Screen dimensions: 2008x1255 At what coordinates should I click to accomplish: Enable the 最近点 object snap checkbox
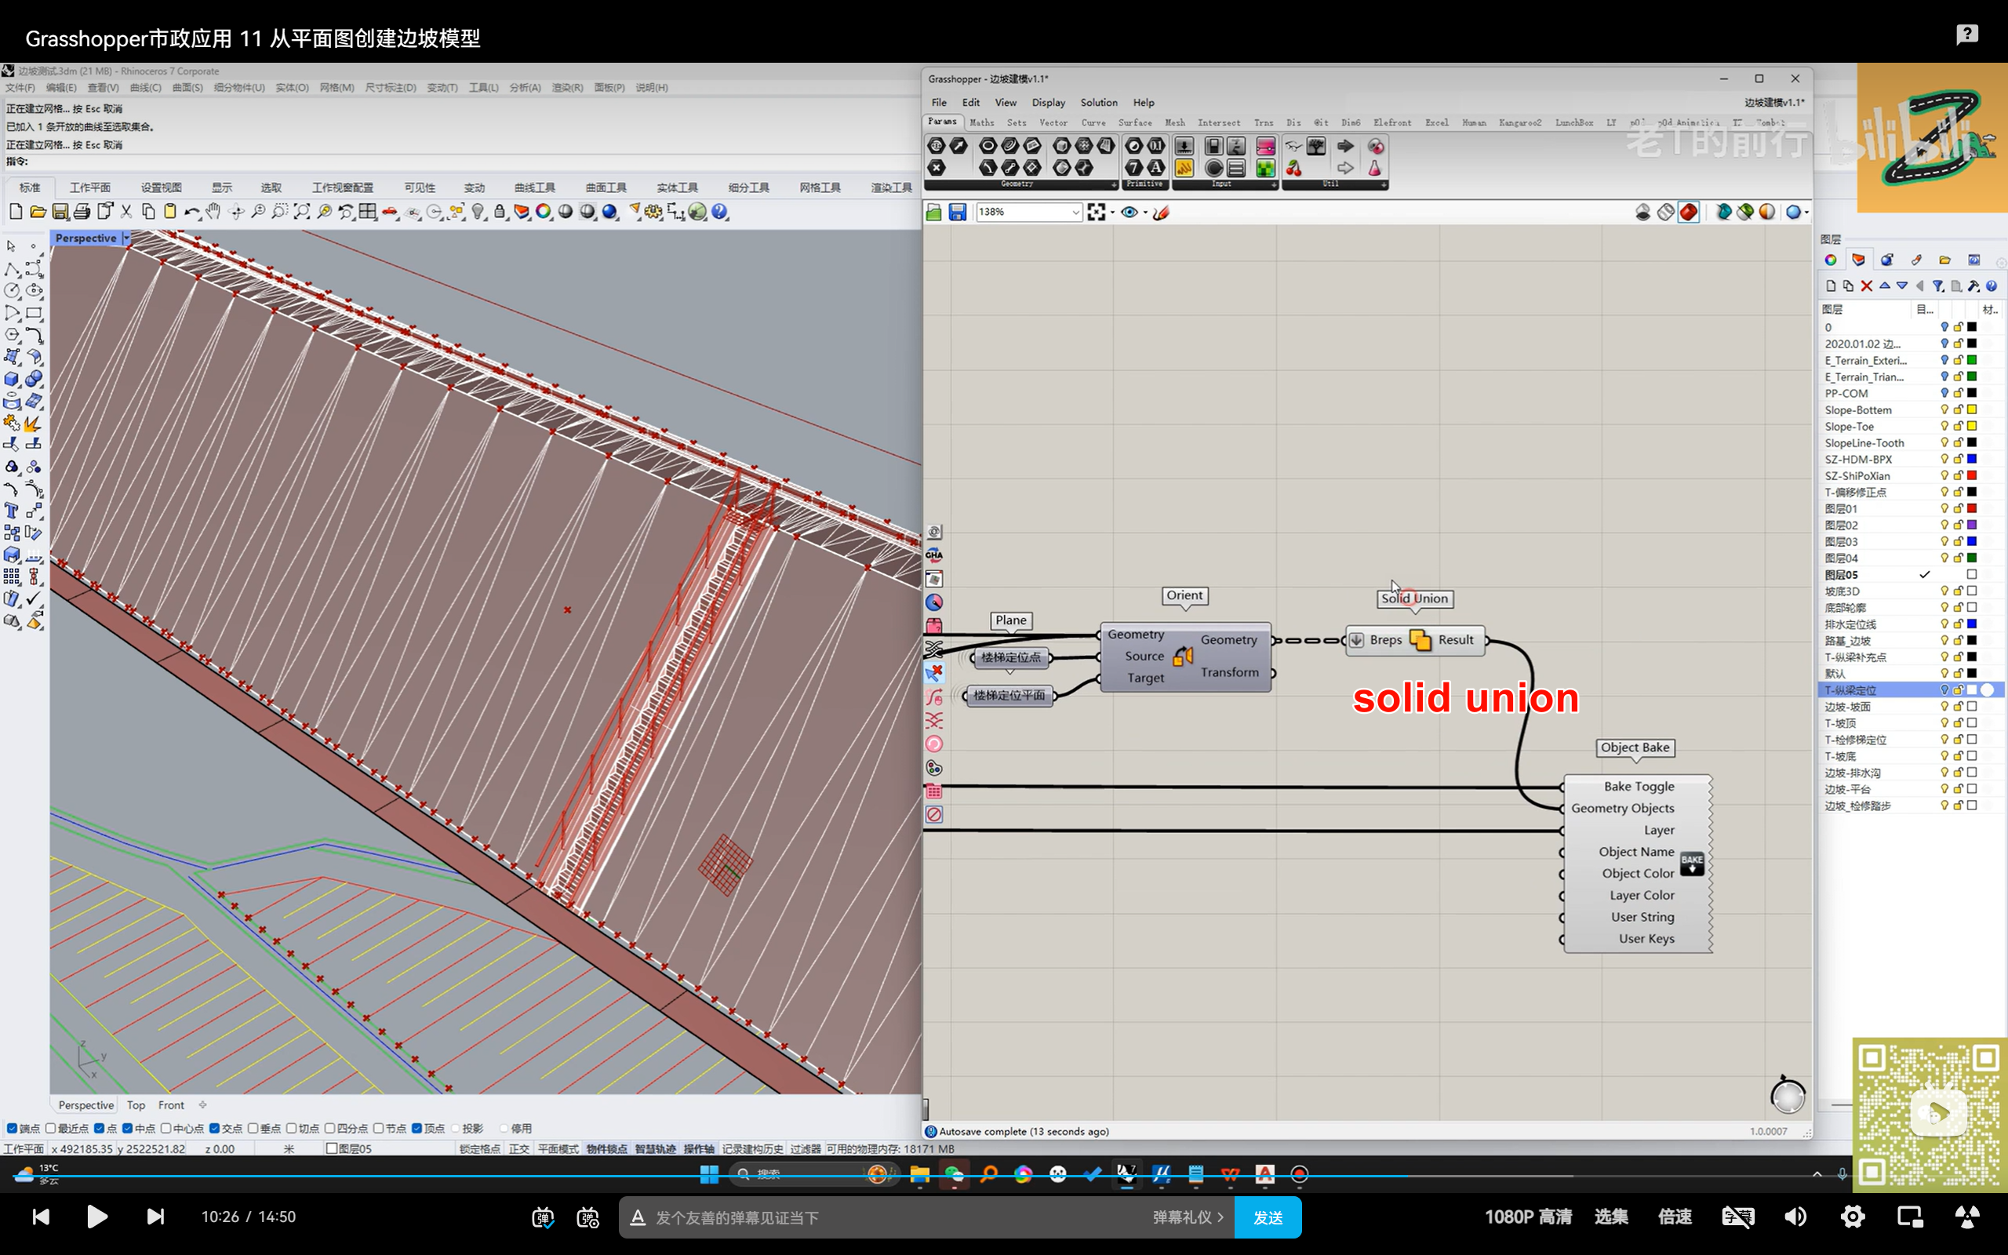coord(52,1128)
